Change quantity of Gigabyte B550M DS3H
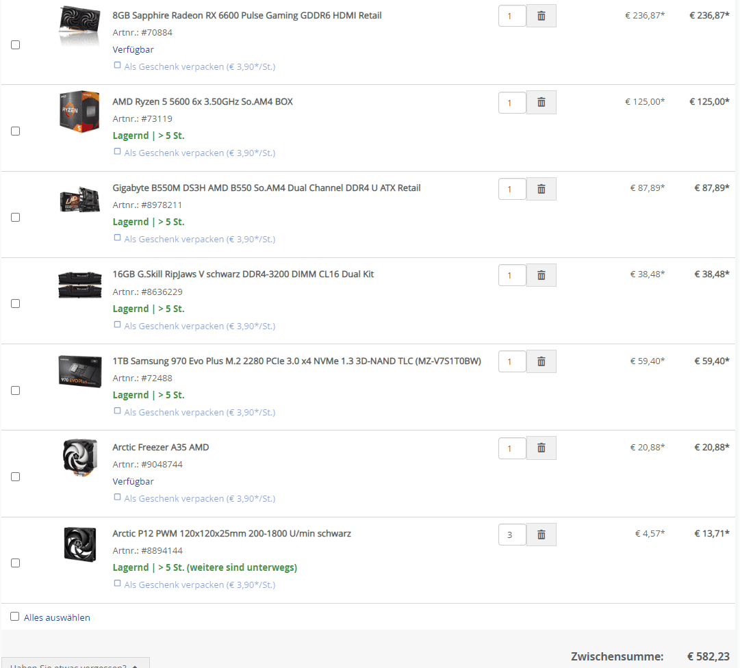The image size is (740, 668). pyautogui.click(x=512, y=189)
